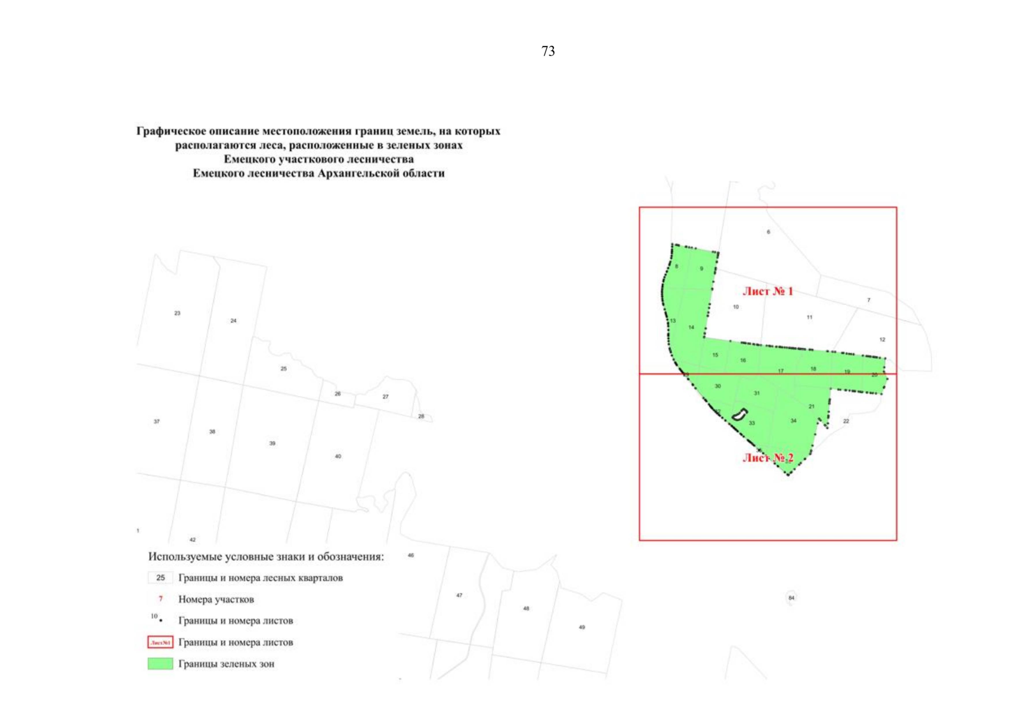Viewport: 1012px width, 716px height.
Task: Click green quarter 34 in sheet two
Action: click(x=793, y=421)
